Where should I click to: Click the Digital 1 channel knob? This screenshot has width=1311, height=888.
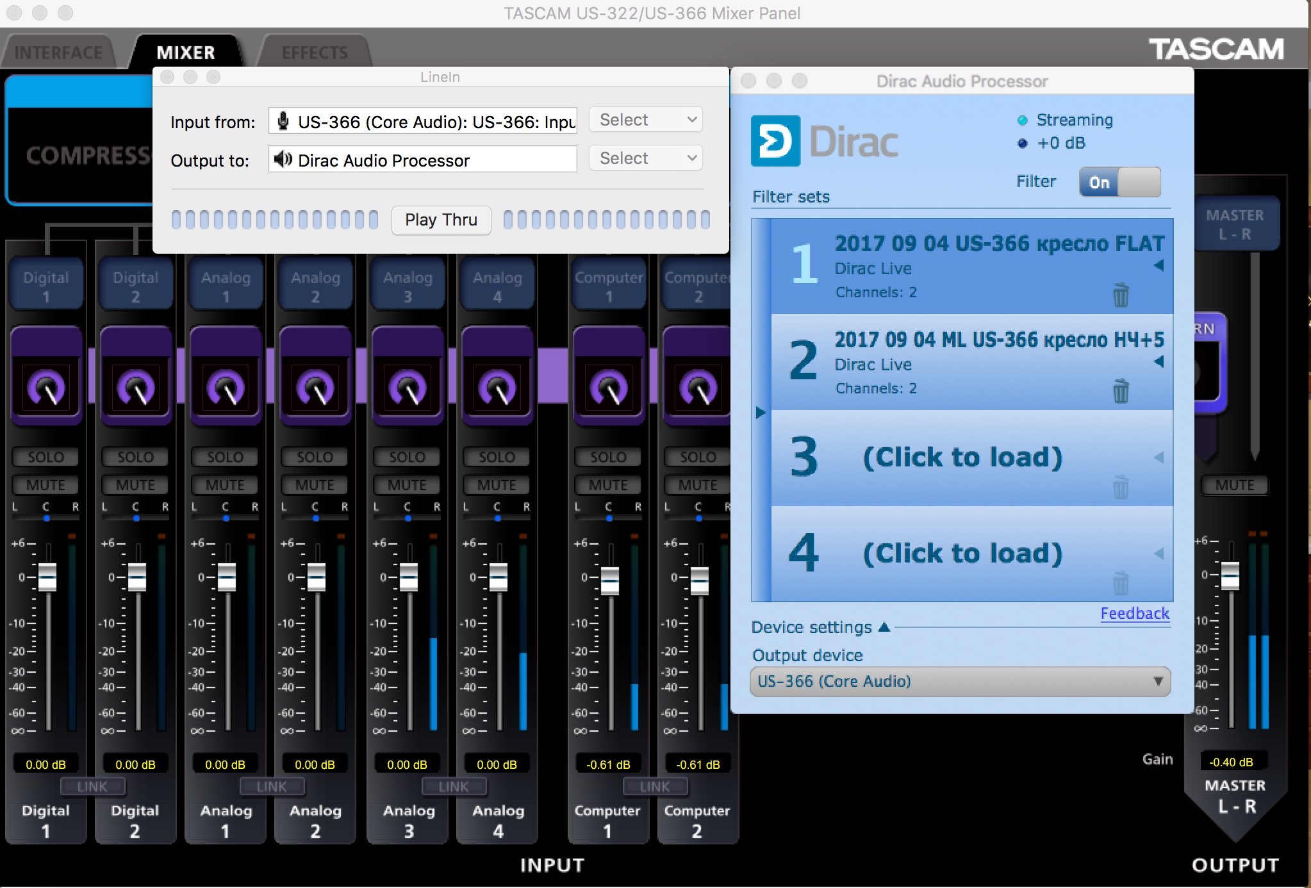click(x=46, y=388)
